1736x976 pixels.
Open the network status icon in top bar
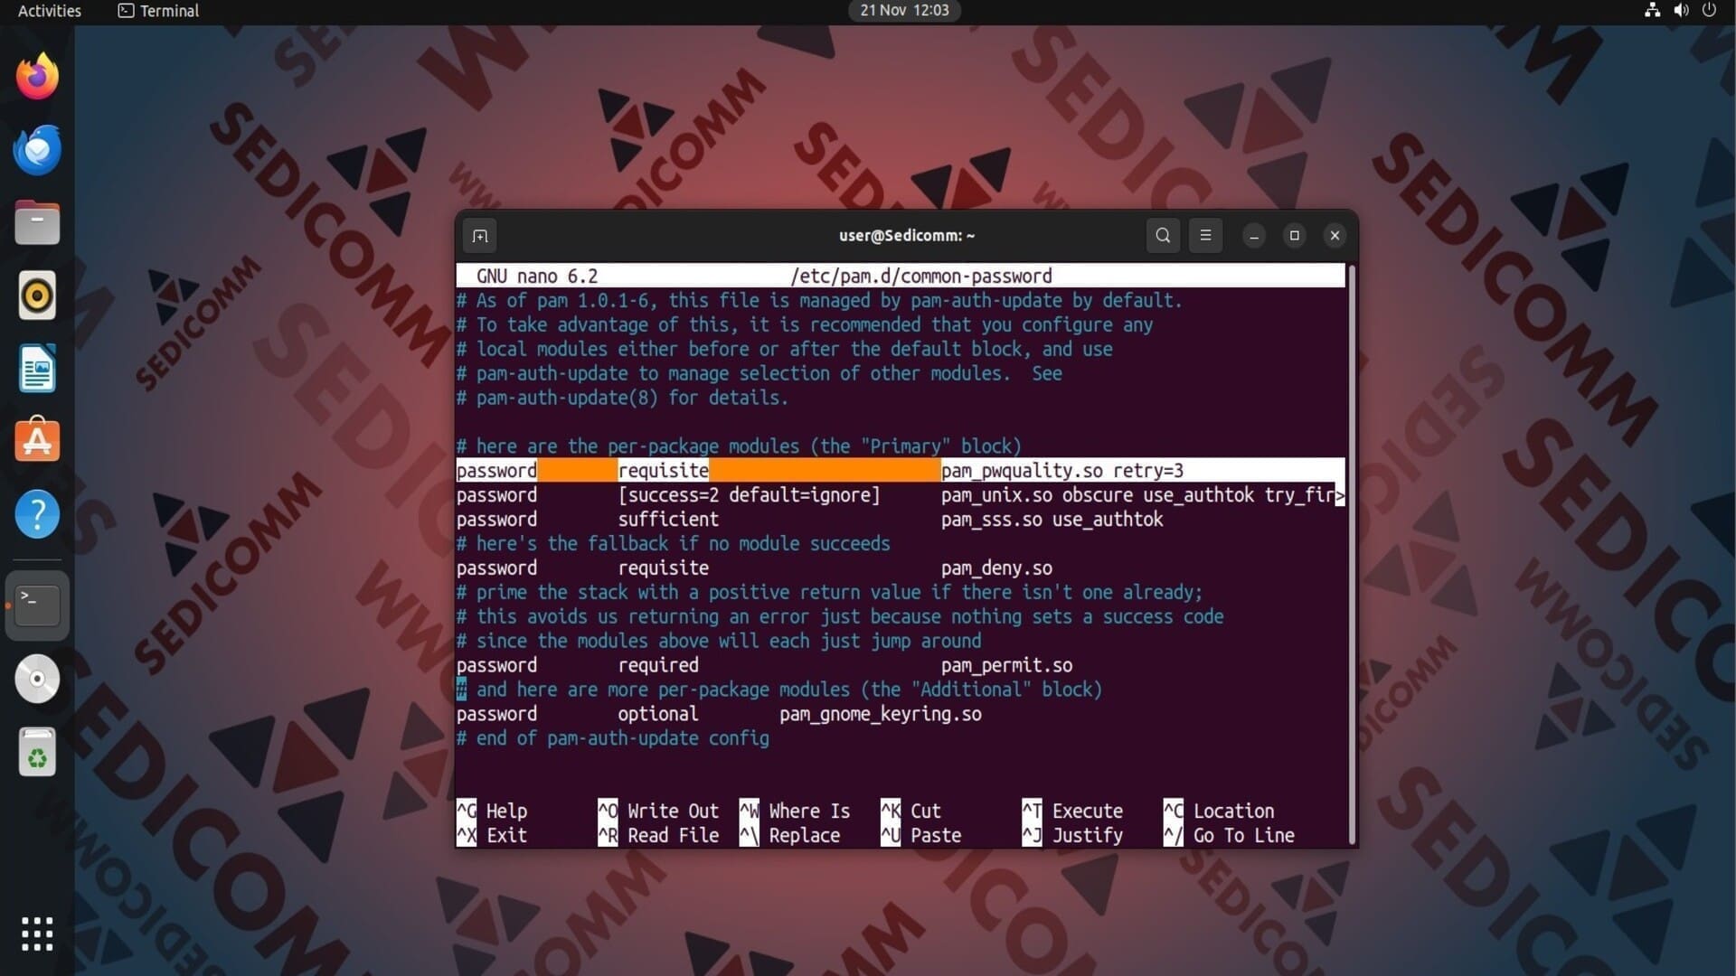(x=1652, y=11)
